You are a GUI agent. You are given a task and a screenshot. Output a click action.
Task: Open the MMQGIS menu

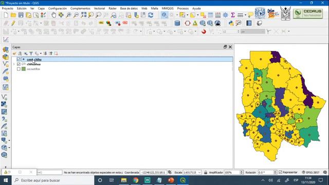pyautogui.click(x=168, y=8)
